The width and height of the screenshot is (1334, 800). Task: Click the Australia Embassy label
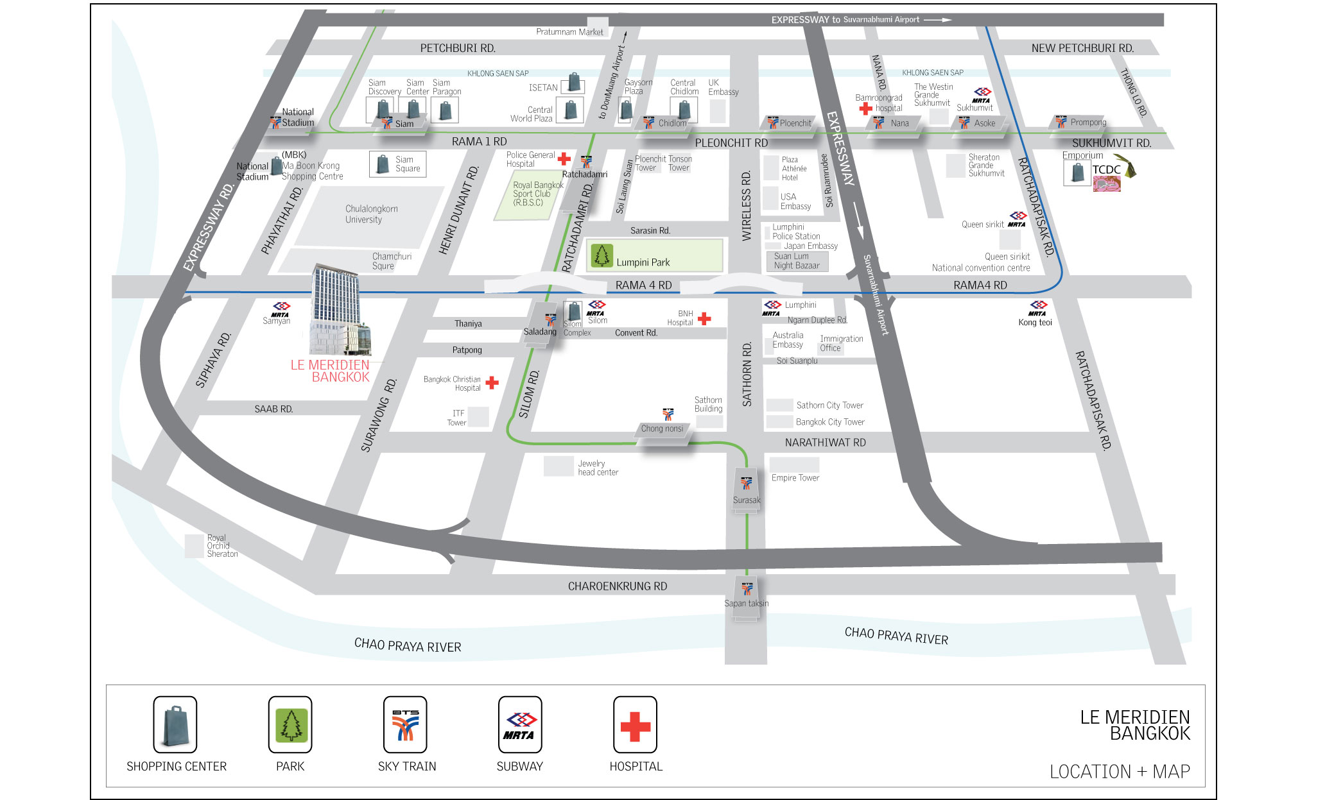788,340
